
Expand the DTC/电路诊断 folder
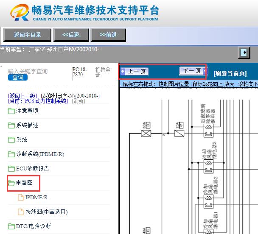pos(33,226)
